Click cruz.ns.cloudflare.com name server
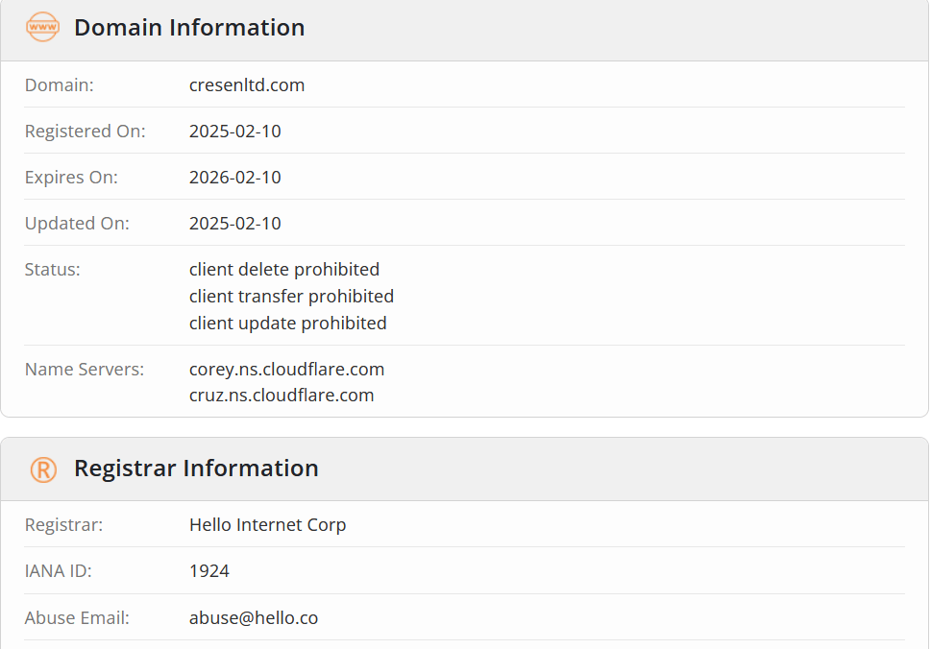This screenshot has width=931, height=649. [x=282, y=396]
